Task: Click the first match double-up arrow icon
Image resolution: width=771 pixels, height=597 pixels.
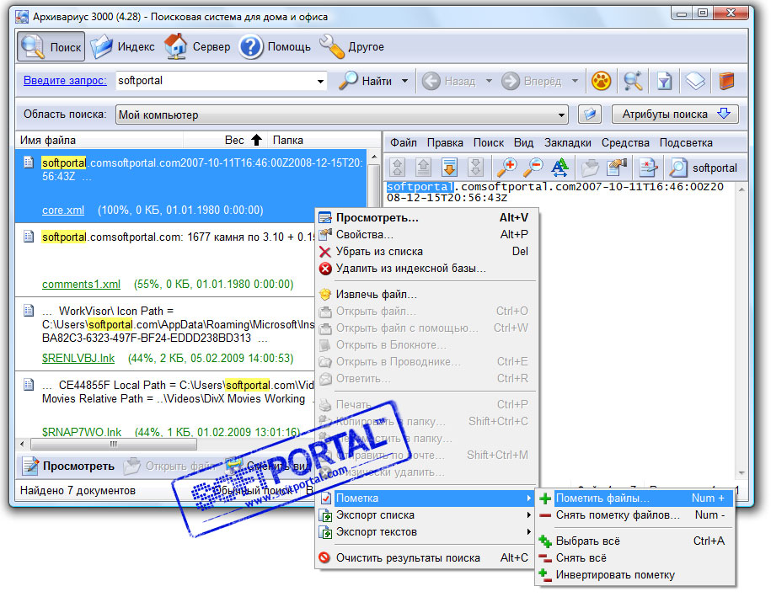Action: [x=398, y=168]
